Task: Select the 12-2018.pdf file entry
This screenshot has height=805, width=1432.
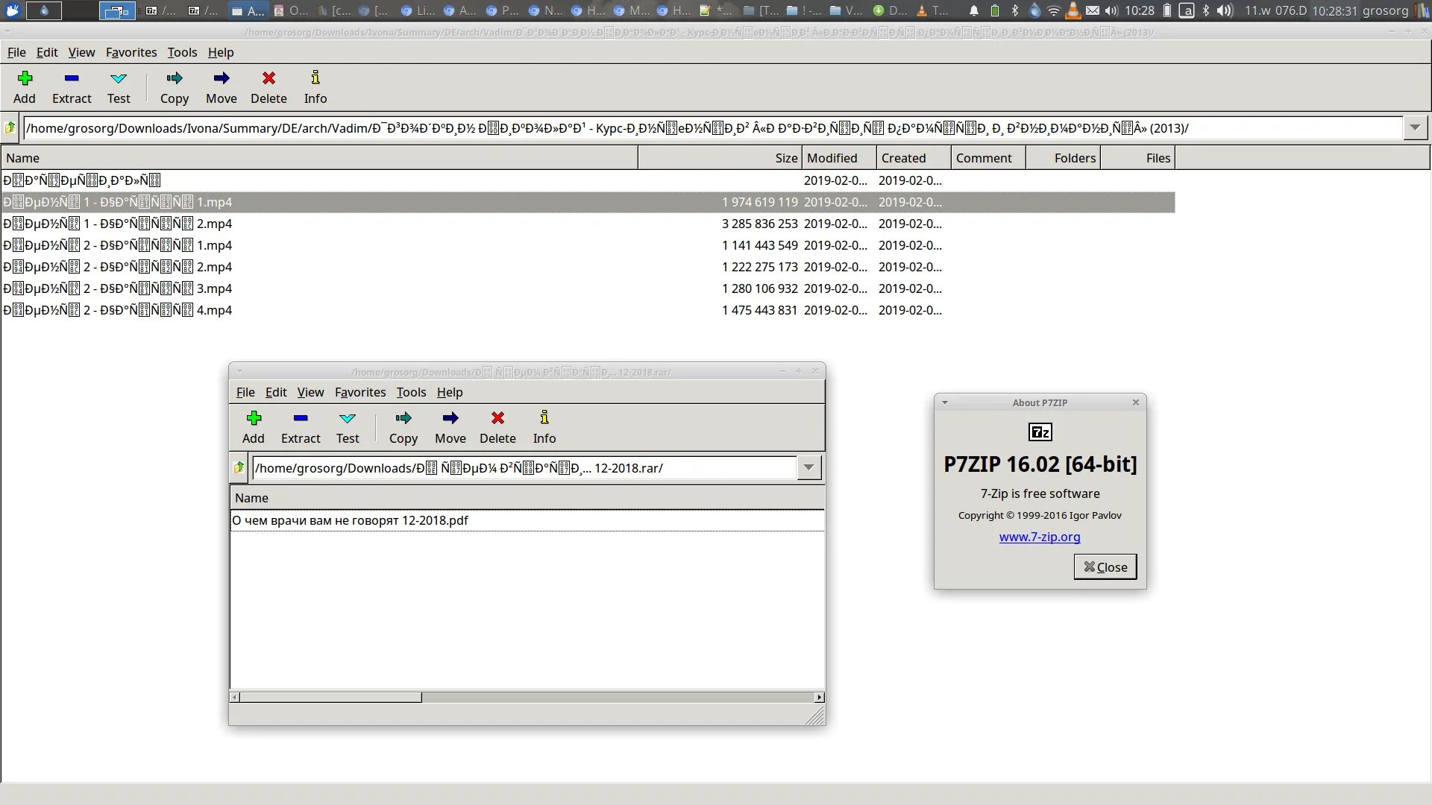Action: pyautogui.click(x=350, y=520)
